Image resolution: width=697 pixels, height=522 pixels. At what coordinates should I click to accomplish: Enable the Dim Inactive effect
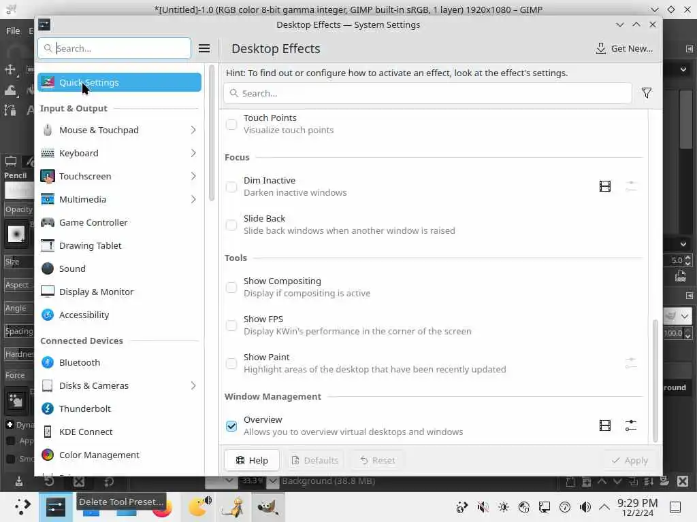point(231,187)
